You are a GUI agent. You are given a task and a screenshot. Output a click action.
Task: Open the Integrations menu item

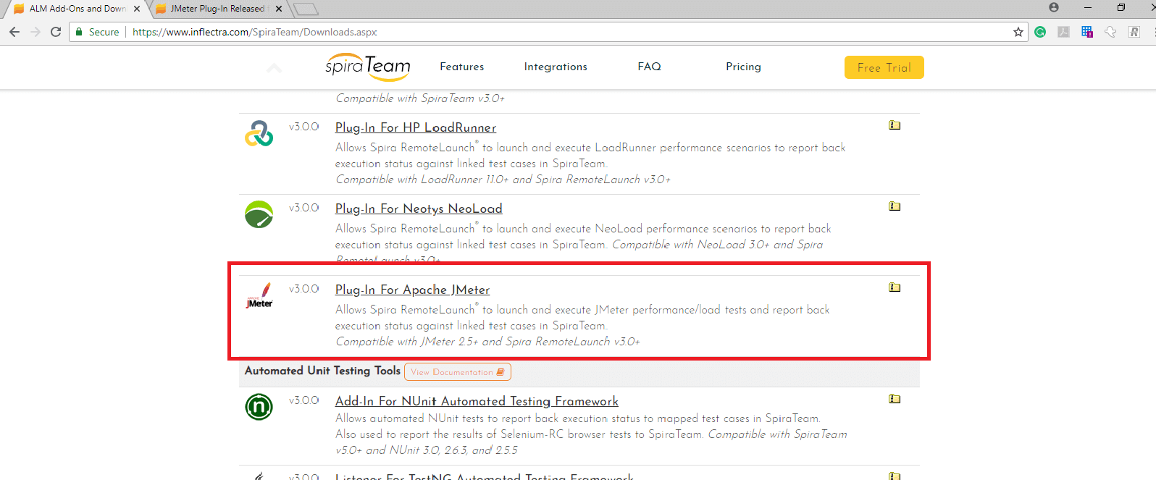pyautogui.click(x=556, y=67)
